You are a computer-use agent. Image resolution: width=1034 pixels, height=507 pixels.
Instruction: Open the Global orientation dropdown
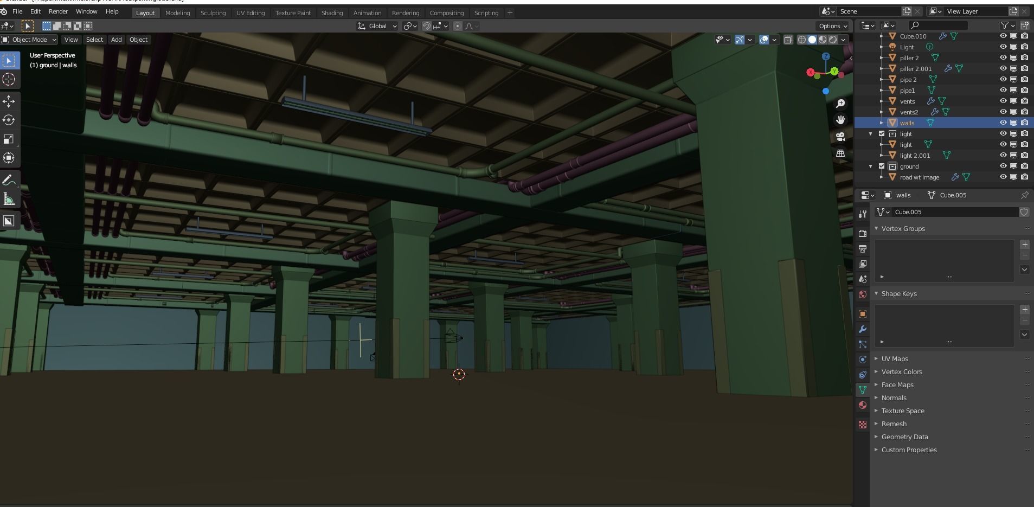point(377,26)
